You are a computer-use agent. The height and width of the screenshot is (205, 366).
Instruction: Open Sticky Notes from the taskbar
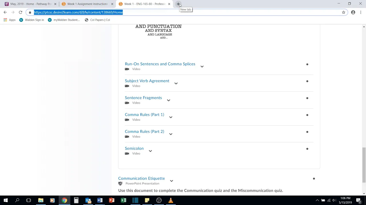coord(147,200)
